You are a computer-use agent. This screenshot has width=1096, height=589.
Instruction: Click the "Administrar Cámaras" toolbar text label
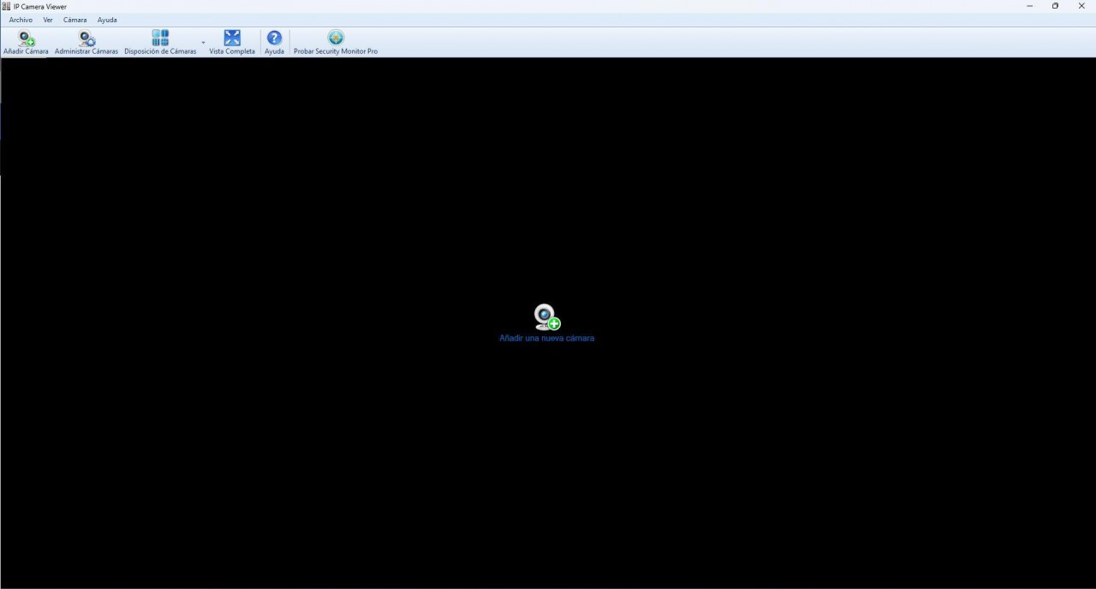coord(86,51)
